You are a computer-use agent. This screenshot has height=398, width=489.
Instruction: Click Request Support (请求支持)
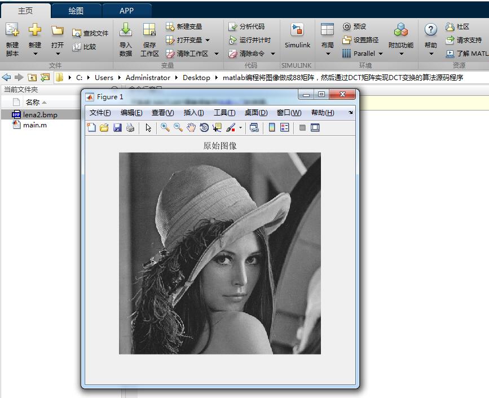464,40
